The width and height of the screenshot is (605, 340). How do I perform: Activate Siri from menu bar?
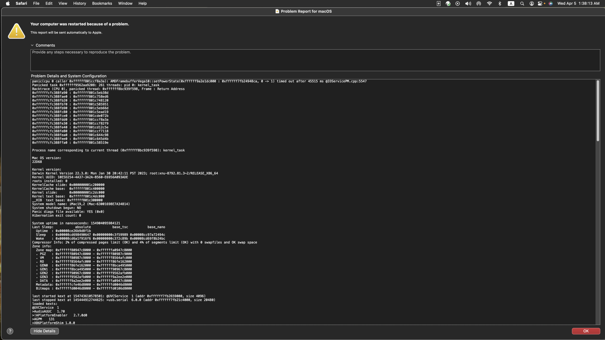pyautogui.click(x=551, y=3)
